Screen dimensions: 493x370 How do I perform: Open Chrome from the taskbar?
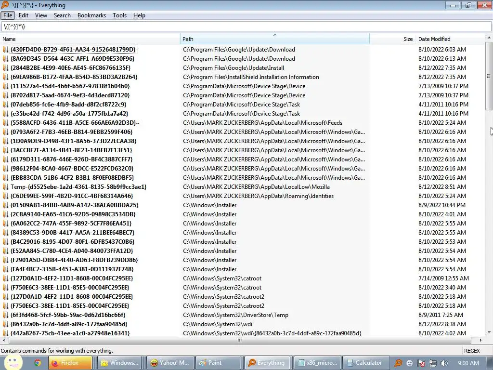pyautogui.click(x=38, y=363)
